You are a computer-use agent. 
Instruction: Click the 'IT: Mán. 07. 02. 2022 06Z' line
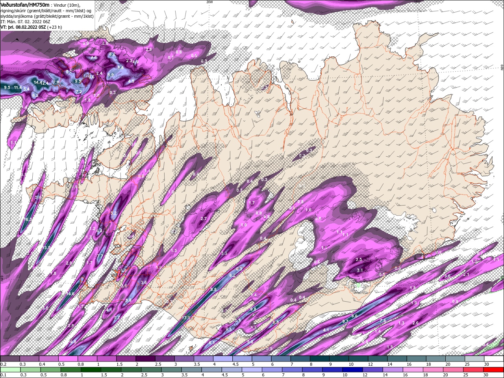tap(25, 21)
